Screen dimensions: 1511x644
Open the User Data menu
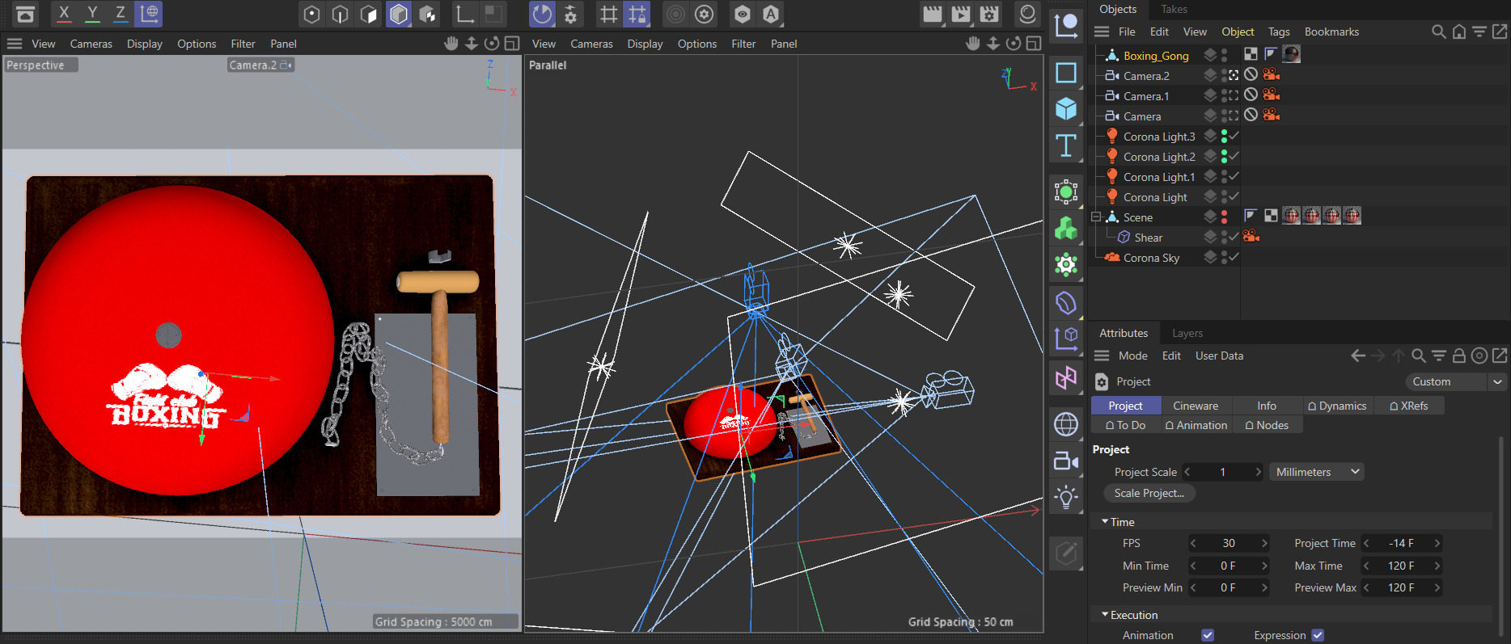tap(1219, 356)
